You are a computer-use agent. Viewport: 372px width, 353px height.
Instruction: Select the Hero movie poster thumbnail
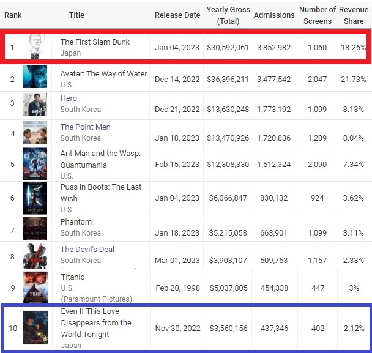tap(34, 104)
